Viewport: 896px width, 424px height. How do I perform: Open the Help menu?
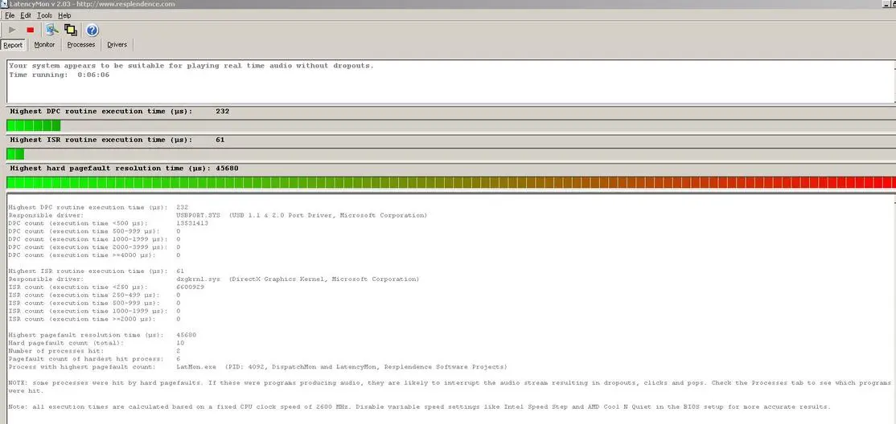[x=64, y=15]
